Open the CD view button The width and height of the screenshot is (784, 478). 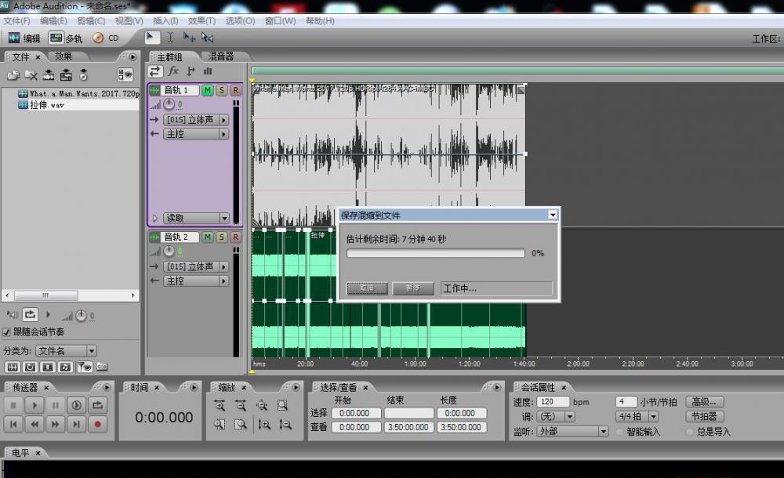(106, 38)
